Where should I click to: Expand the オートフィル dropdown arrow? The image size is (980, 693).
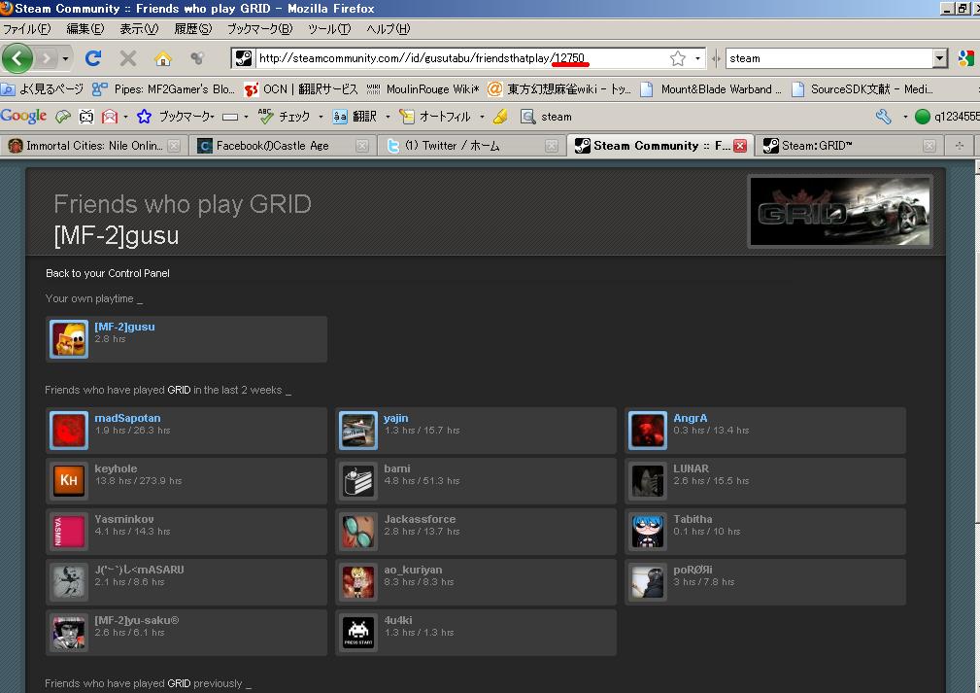point(482,117)
